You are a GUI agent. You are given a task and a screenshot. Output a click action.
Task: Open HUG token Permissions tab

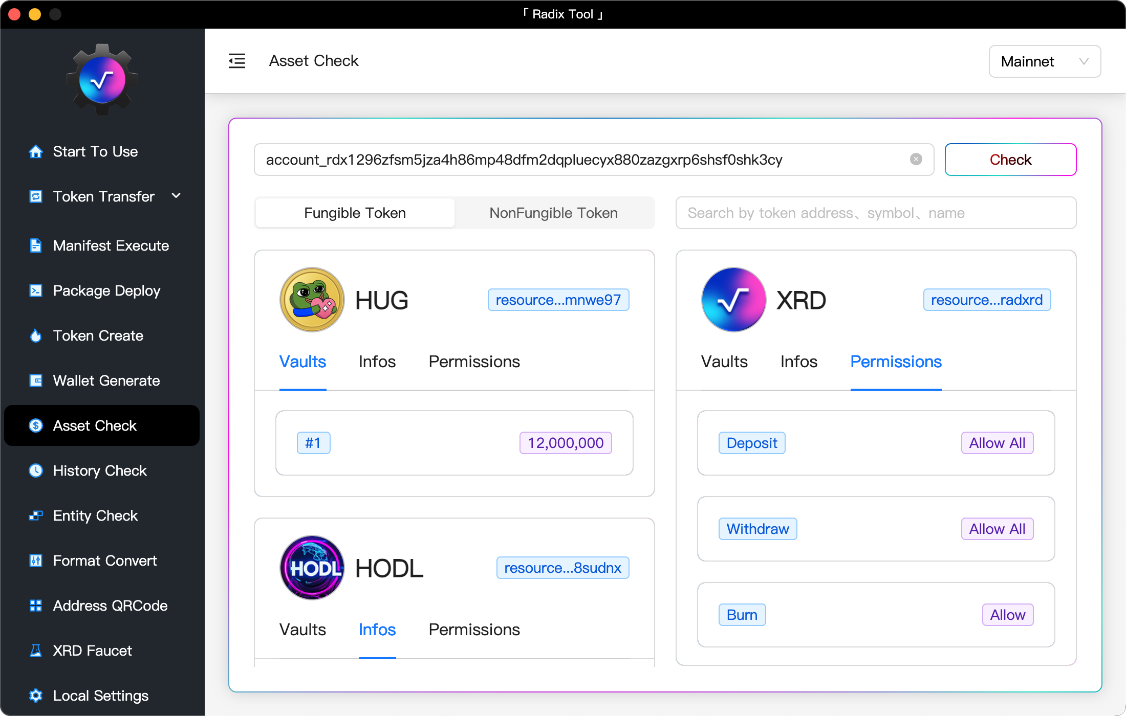click(x=474, y=362)
